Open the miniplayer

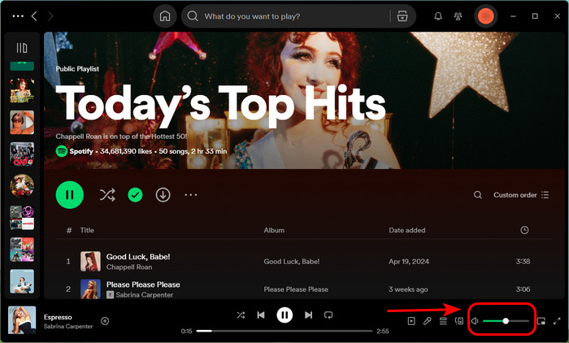tap(541, 321)
